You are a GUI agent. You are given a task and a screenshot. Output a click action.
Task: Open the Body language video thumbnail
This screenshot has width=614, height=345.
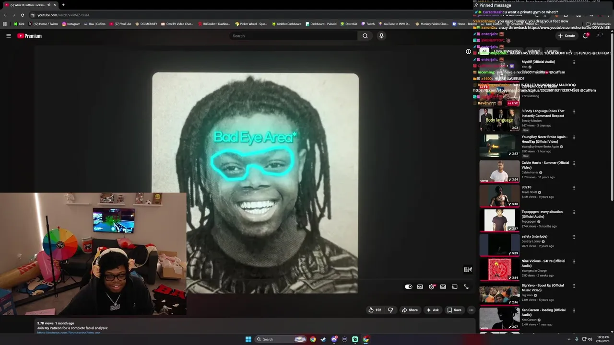[499, 120]
